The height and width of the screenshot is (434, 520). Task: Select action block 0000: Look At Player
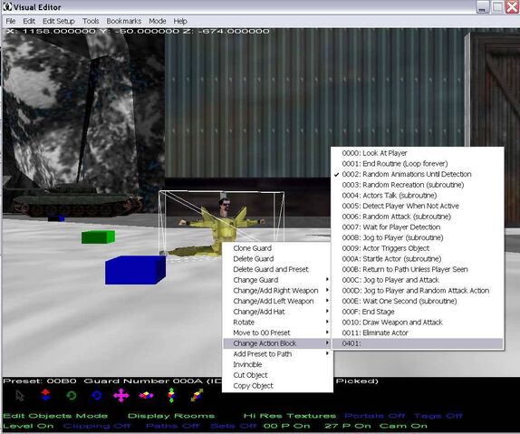[x=418, y=153]
